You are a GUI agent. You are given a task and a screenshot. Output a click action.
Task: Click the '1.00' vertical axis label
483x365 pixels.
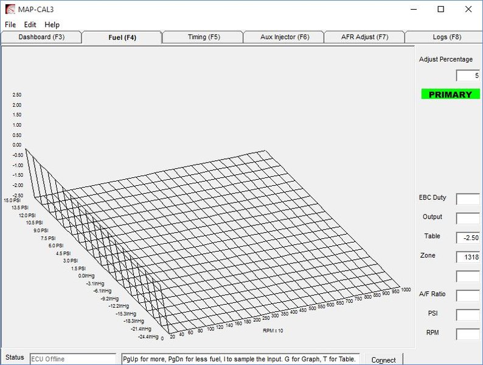tap(17, 125)
